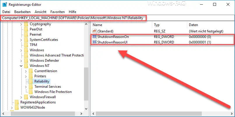Viewport: 235px width, 117px height.
Task: Click the 0x00000000 (0) data cell
Action: (200, 36)
